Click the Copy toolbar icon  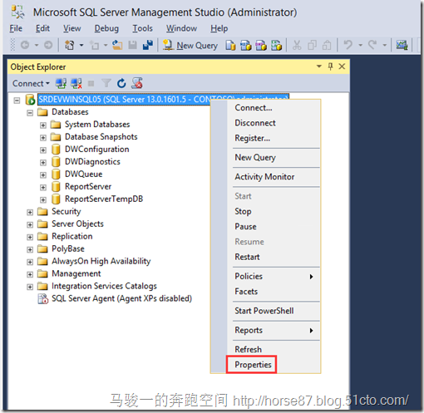[x=312, y=45]
